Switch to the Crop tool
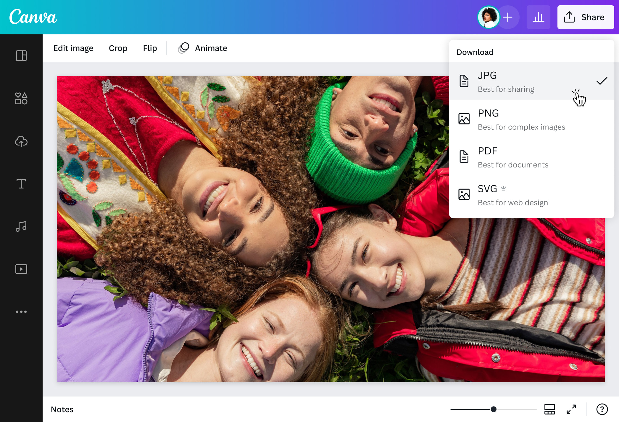The height and width of the screenshot is (422, 619). tap(118, 48)
